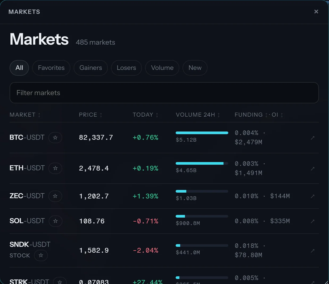Image resolution: width=329 pixels, height=284 pixels.
Task: Favorite the ETH-USDT market star
Action: (55, 168)
